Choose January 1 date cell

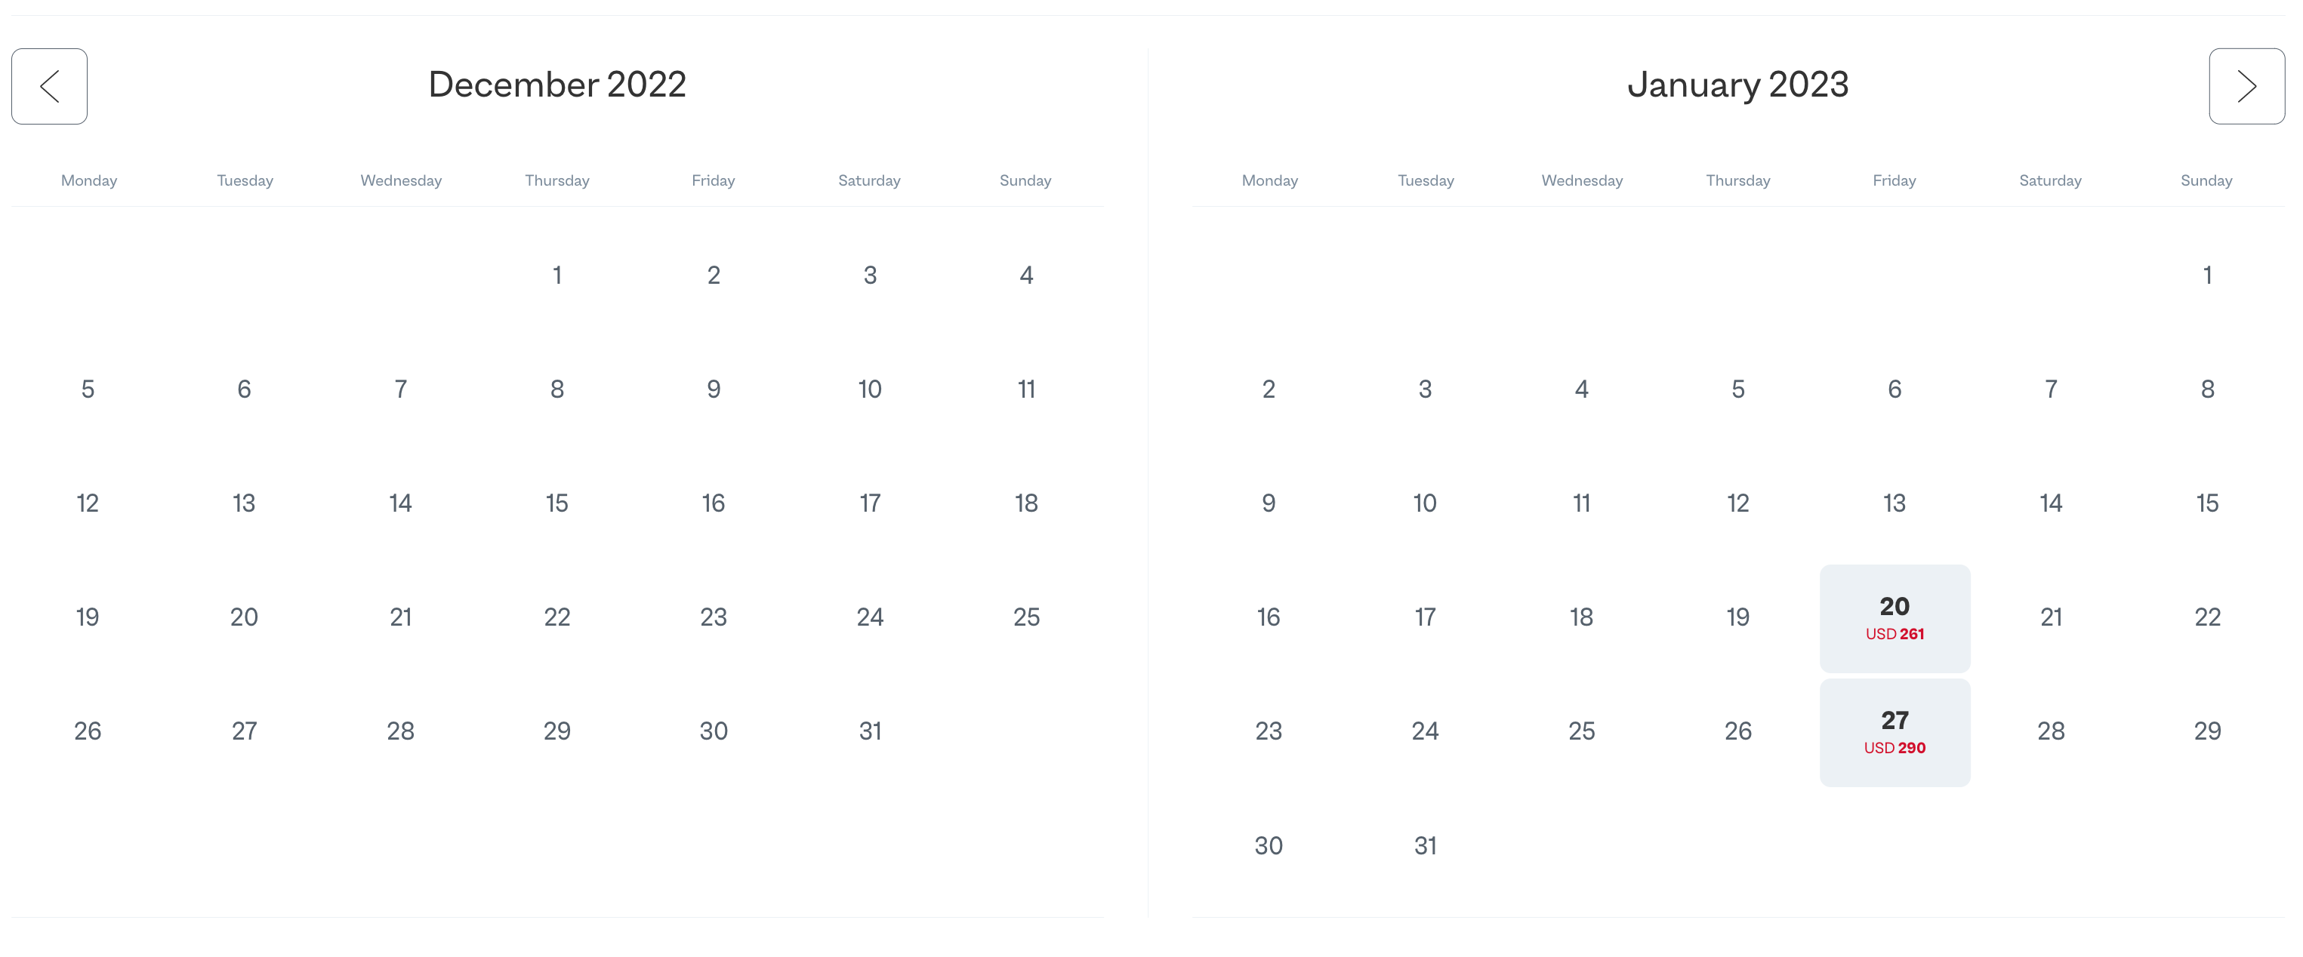pos(2207,275)
